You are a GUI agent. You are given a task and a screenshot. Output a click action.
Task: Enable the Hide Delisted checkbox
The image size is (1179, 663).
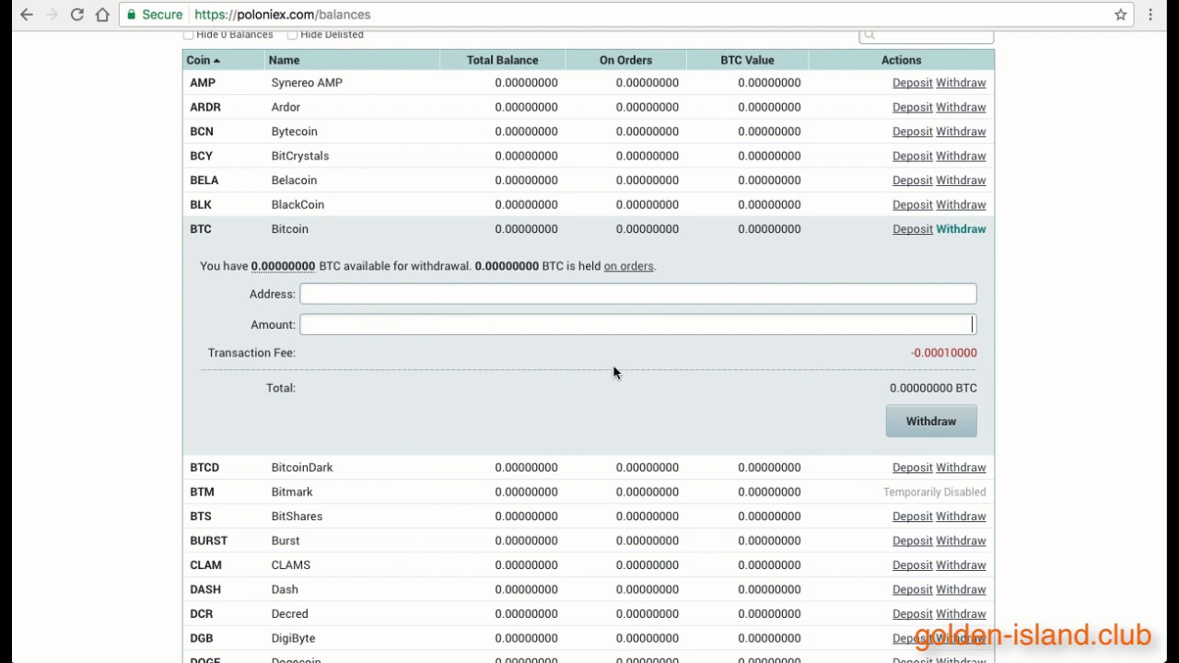292,35
